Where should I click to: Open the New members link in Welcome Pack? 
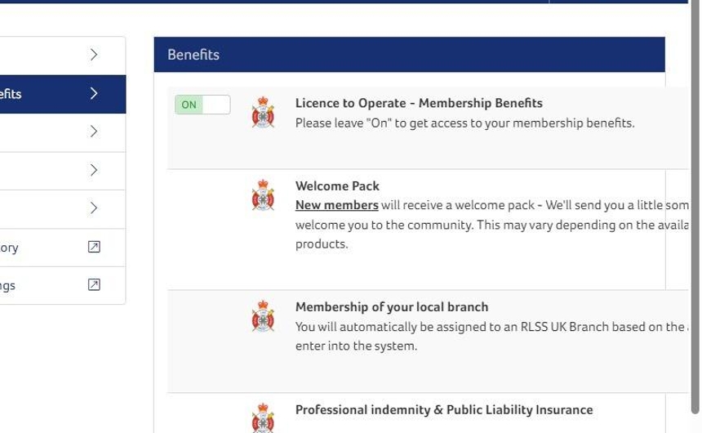tap(336, 205)
